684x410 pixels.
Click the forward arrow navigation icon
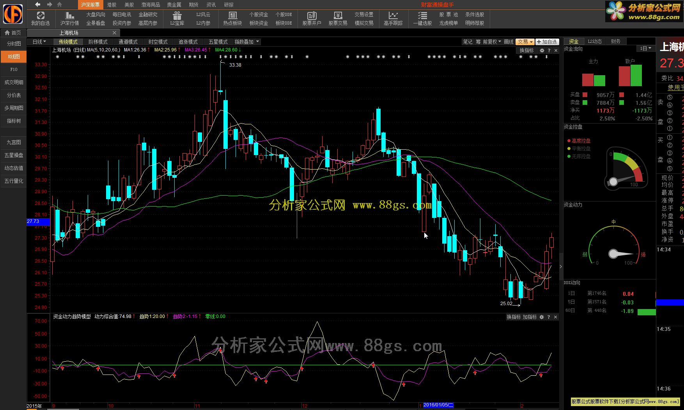[49, 5]
